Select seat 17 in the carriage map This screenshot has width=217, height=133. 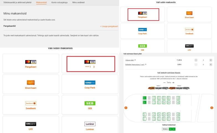[169, 119]
